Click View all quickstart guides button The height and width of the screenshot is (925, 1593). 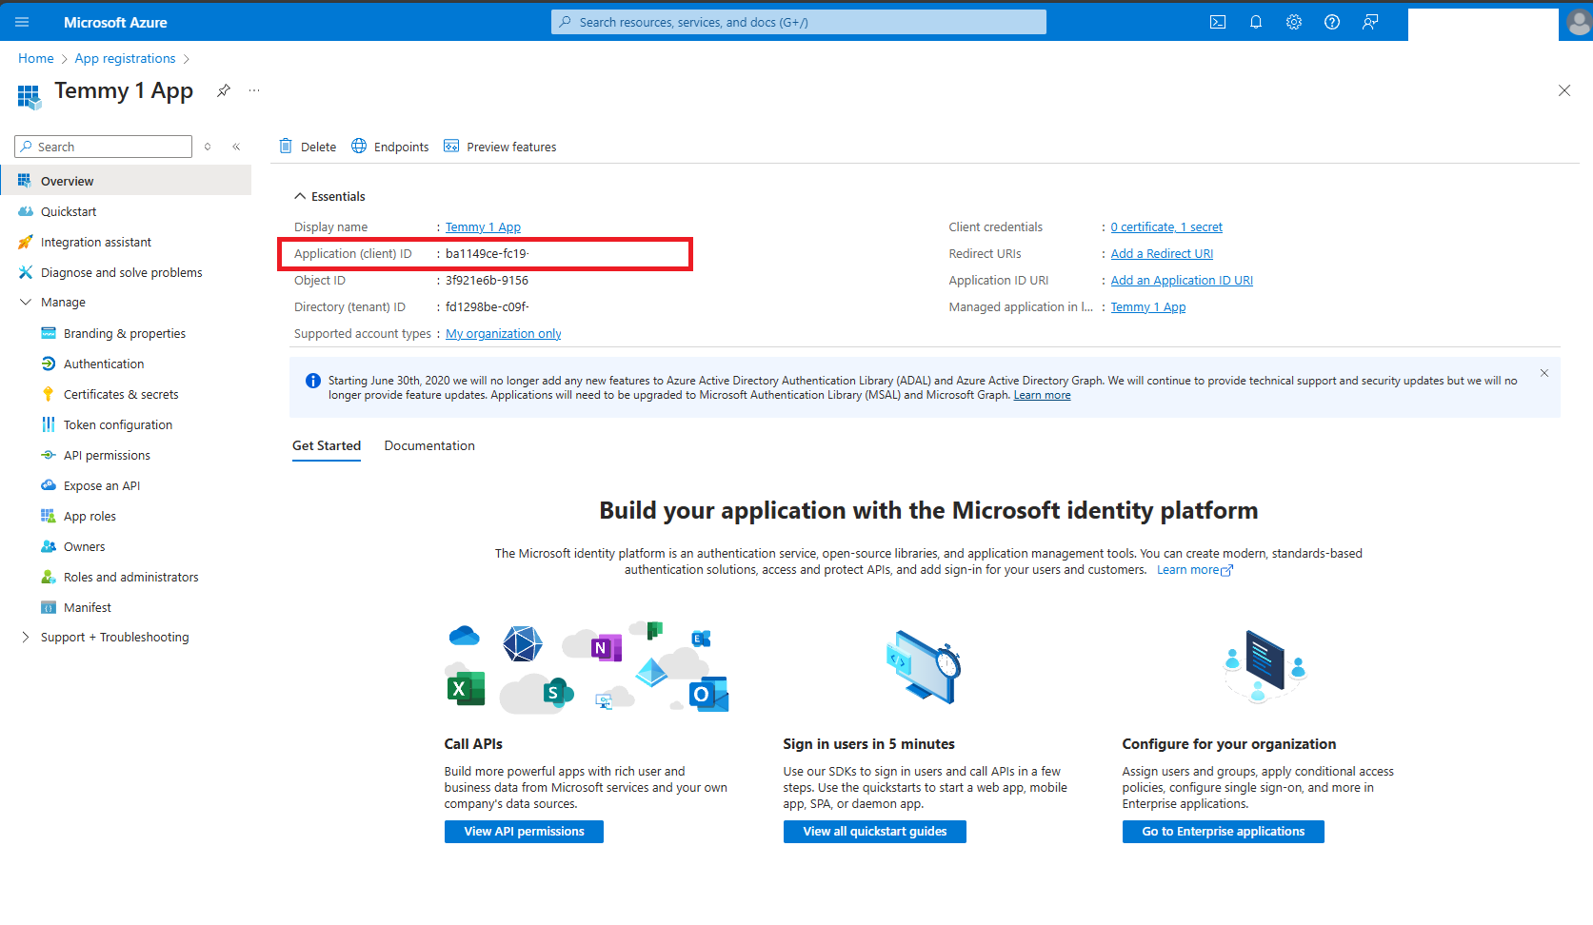pyautogui.click(x=874, y=832)
